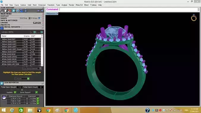Click the gem halo ring icon in Icon History
The width and height of the screenshot is (201, 113).
[x=18, y=11]
